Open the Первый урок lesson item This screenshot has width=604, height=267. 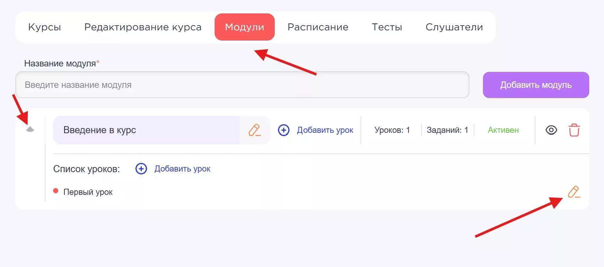(x=88, y=192)
